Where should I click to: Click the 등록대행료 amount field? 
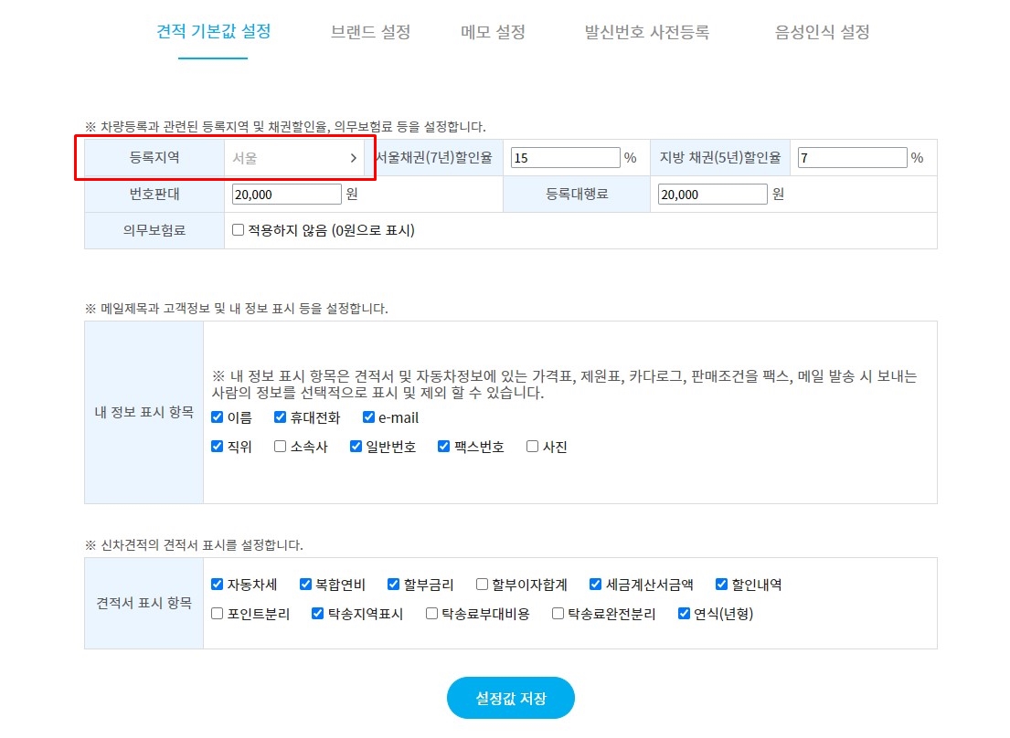[712, 195]
